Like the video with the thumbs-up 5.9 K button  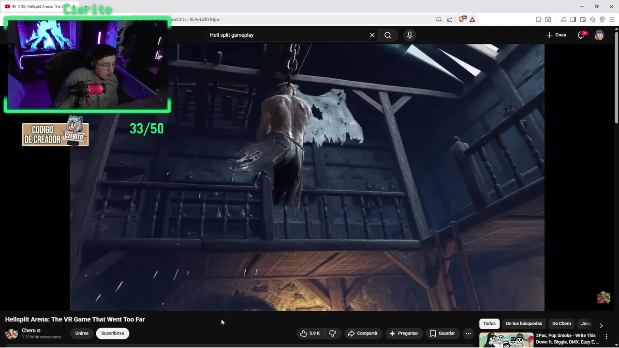tap(310, 333)
